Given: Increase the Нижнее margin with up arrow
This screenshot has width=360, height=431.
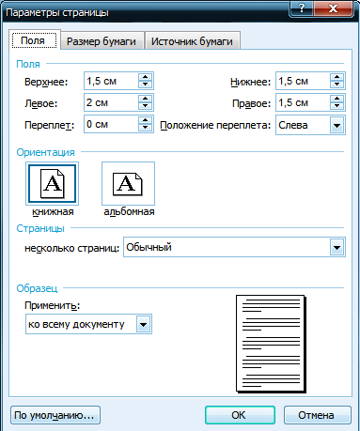Looking at the screenshot, I should click(x=337, y=77).
